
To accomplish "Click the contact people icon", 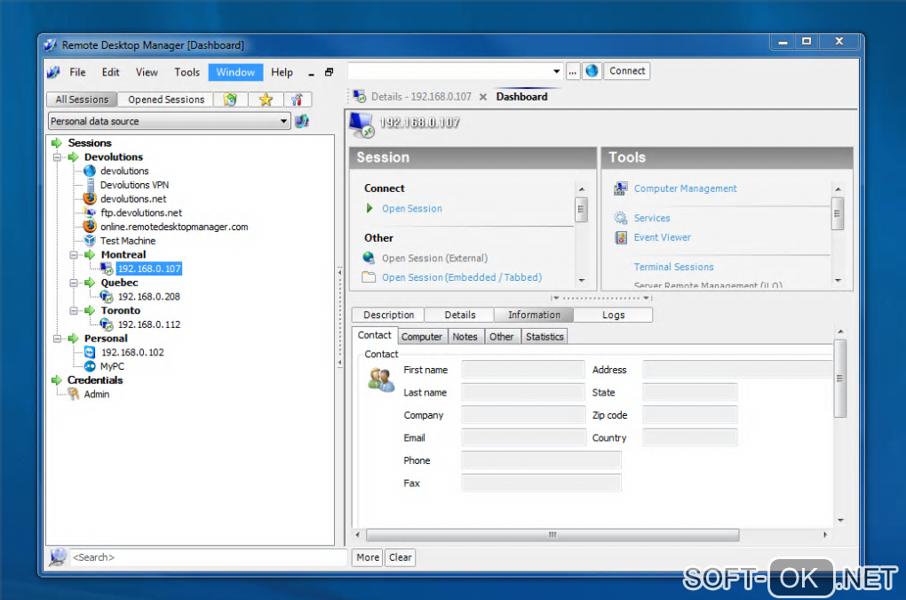I will click(381, 380).
